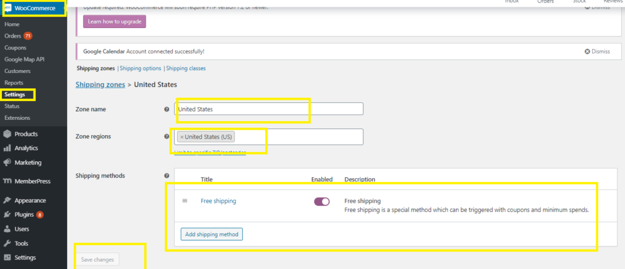Image resolution: width=625 pixels, height=269 pixels.
Task: Open Analytics via its bar chart icon
Action: [x=7, y=148]
